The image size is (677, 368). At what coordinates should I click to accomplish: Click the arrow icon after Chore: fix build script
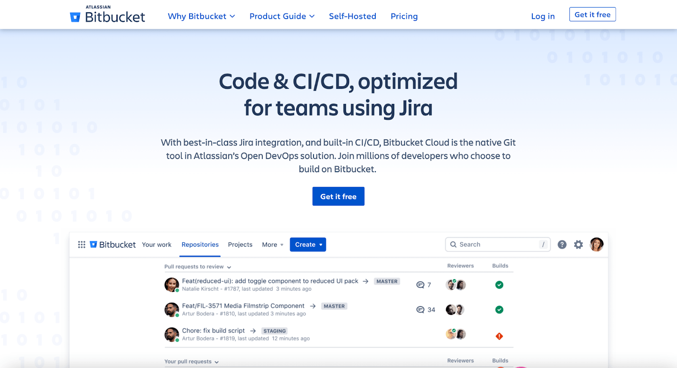point(253,331)
